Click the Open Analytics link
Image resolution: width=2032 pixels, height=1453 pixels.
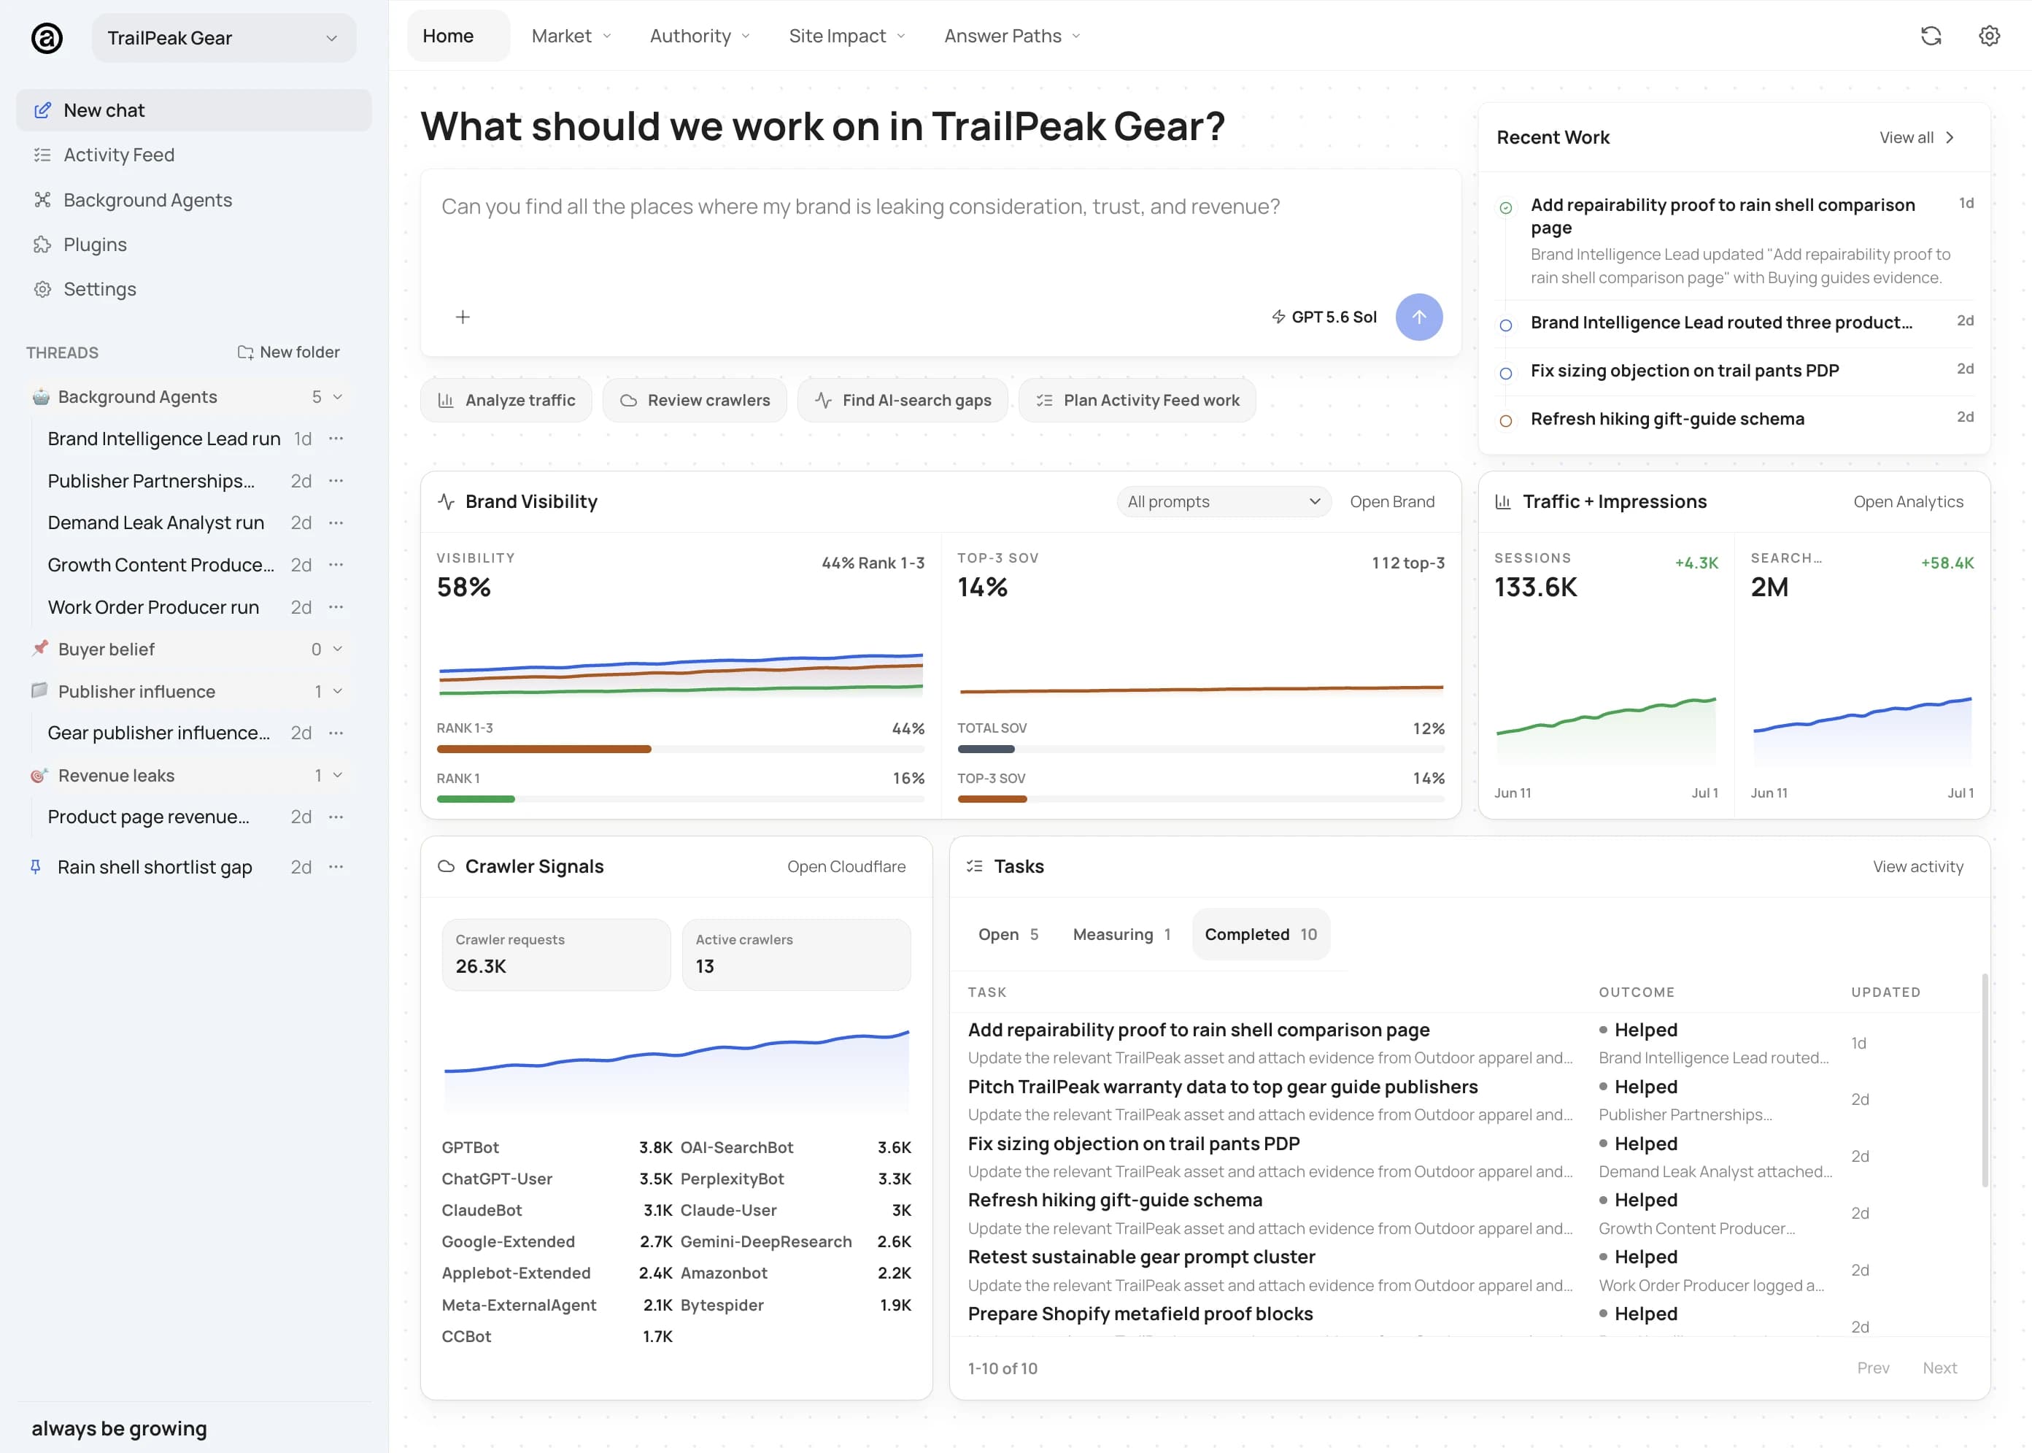[x=1909, y=502]
